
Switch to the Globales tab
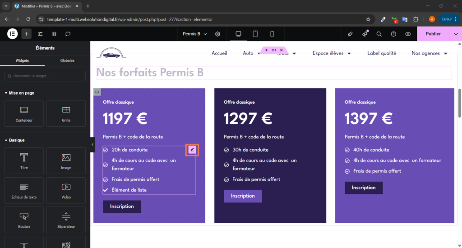tap(67, 60)
